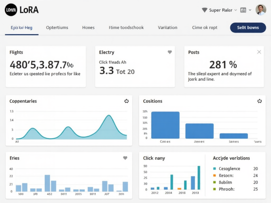Click the heart icon on Eries card
Viewport: 271px width, 203px height.
pos(125,158)
